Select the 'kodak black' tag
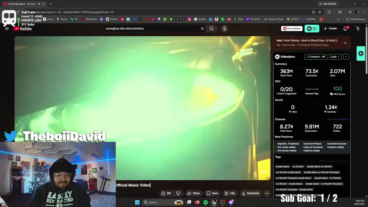 pyautogui.click(x=282, y=166)
